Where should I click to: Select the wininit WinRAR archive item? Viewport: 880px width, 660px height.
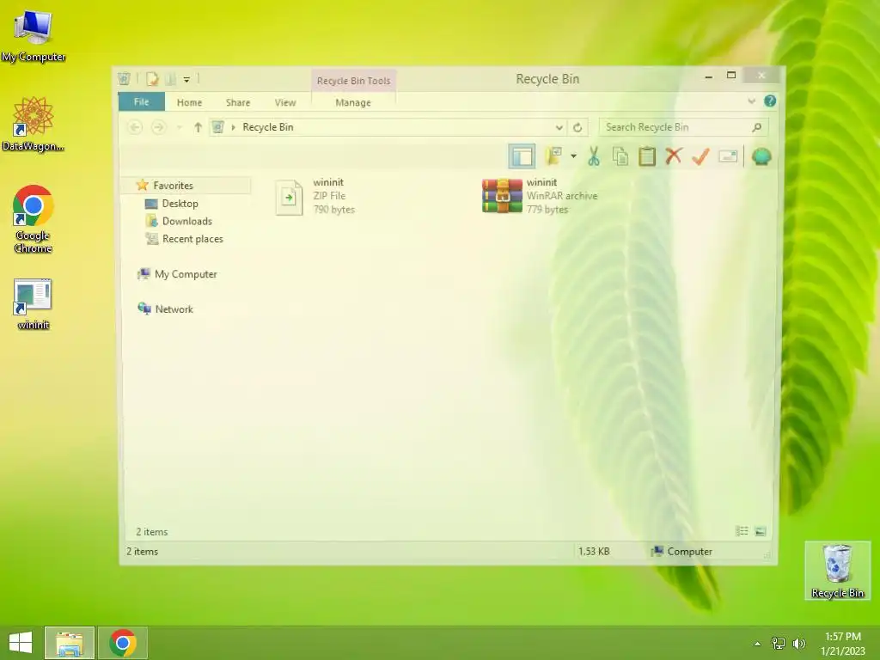(x=540, y=196)
